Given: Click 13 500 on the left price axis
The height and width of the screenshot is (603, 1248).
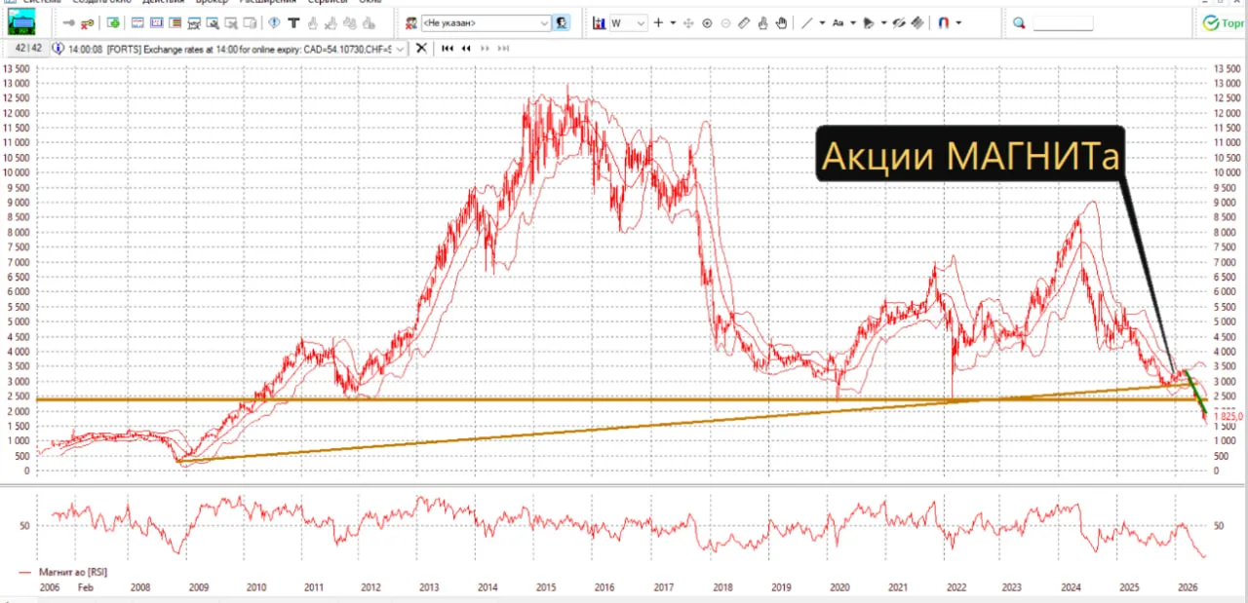Looking at the screenshot, I should pos(16,68).
